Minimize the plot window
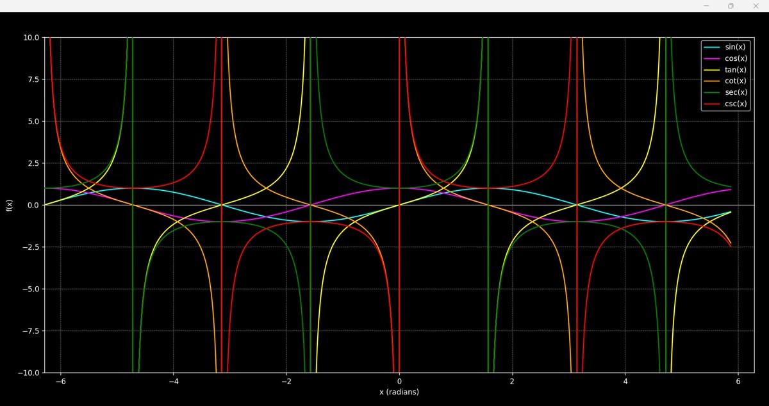Viewport: 769px width, 406px height. click(706, 6)
